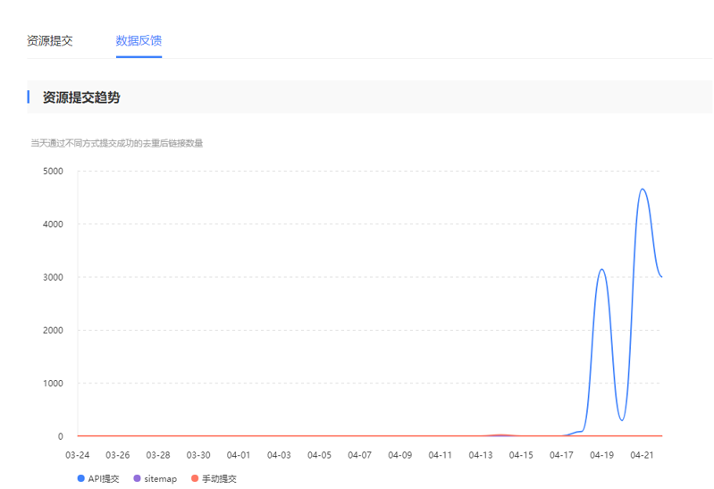The image size is (714, 489).
Task: Click the 04-21 date on the x-axis
Action: [642, 455]
